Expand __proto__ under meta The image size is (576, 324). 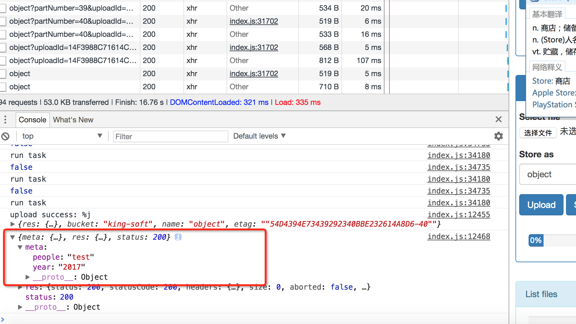click(28, 277)
